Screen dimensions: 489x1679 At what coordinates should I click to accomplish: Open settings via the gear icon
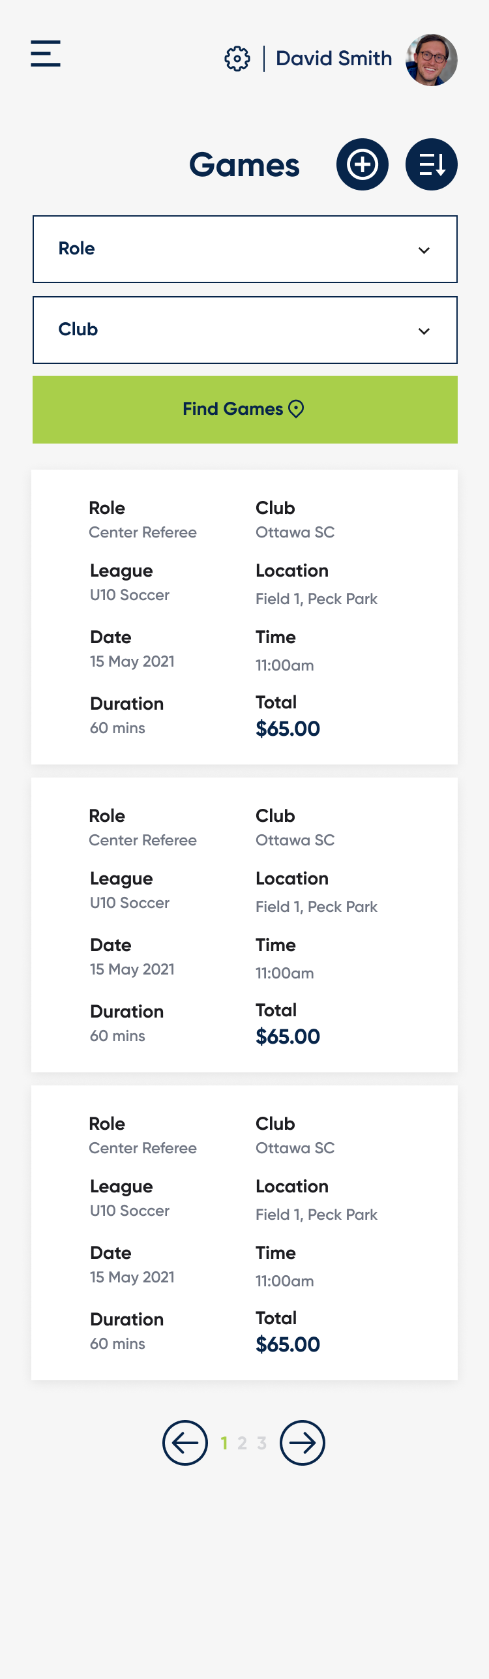coord(237,59)
